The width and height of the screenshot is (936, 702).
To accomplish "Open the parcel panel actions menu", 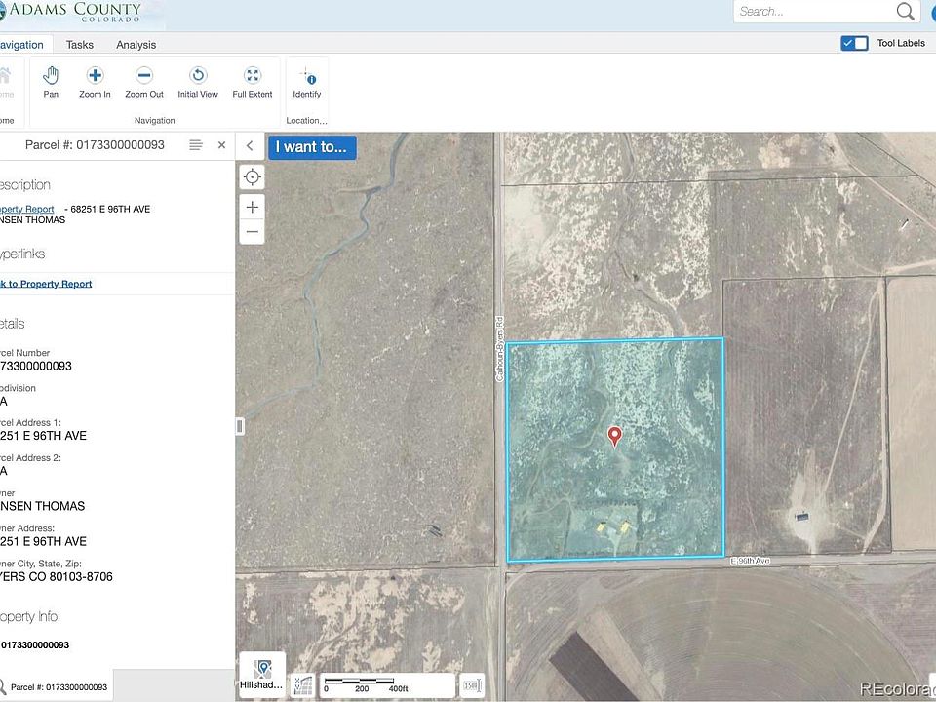I will click(x=196, y=145).
